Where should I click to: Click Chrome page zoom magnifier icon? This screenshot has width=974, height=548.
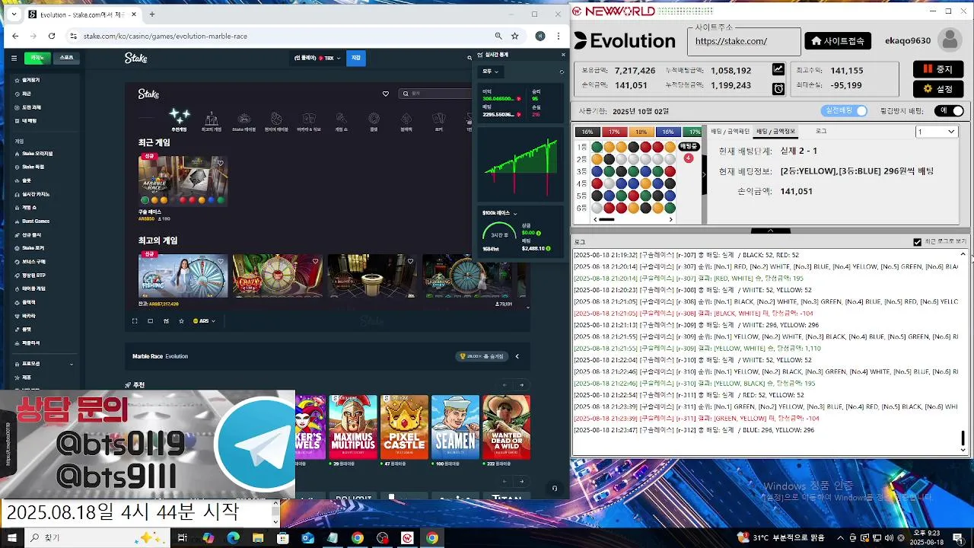coord(498,36)
